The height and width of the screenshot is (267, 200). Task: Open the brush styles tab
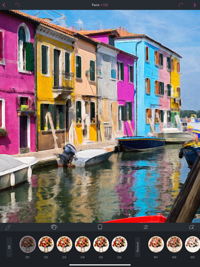(8, 227)
